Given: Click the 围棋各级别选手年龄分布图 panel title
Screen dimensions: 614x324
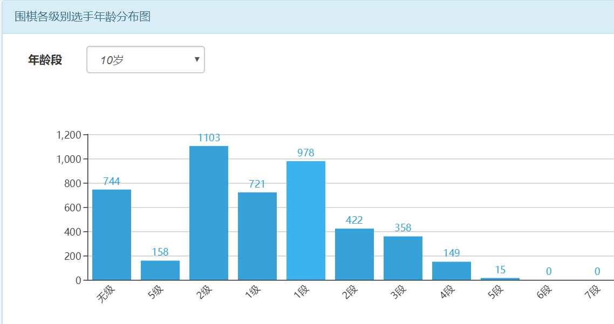Looking at the screenshot, I should pos(82,17).
